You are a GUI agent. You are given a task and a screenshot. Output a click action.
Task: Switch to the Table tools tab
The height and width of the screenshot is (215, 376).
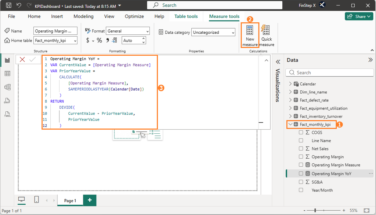tap(186, 16)
